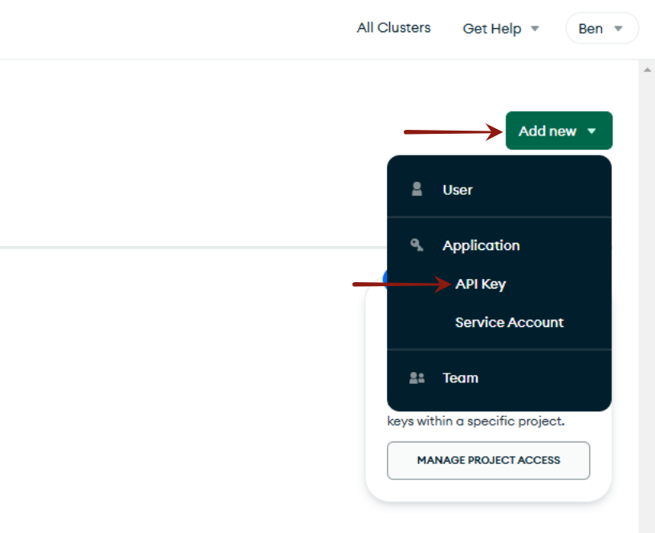The height and width of the screenshot is (533, 655).
Task: Click the User person icon
Action: pyautogui.click(x=417, y=189)
